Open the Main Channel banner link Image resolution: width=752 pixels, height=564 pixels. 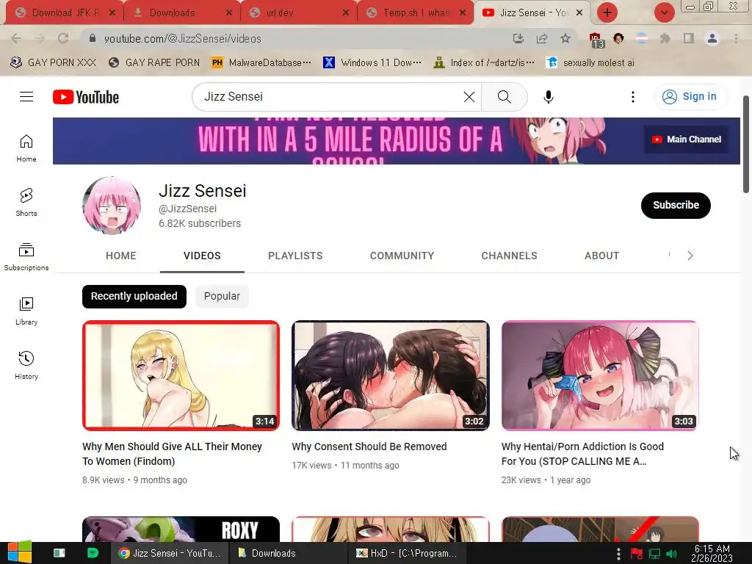coord(686,140)
